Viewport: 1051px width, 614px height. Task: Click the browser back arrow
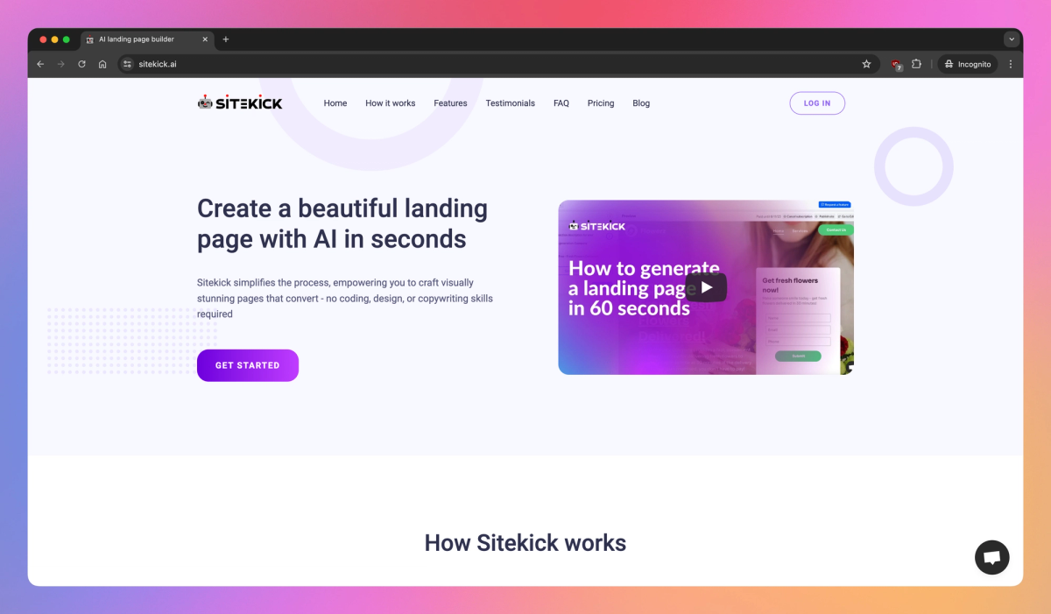(40, 64)
